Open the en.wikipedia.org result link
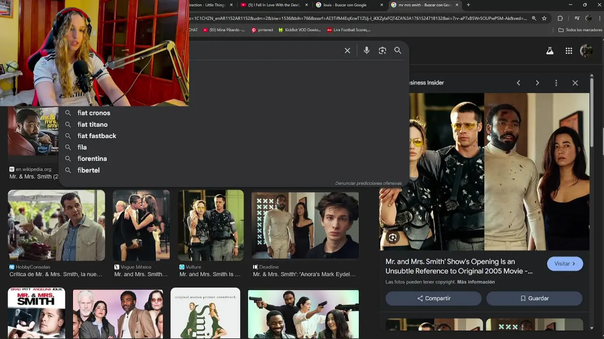The image size is (604, 339). point(33,169)
